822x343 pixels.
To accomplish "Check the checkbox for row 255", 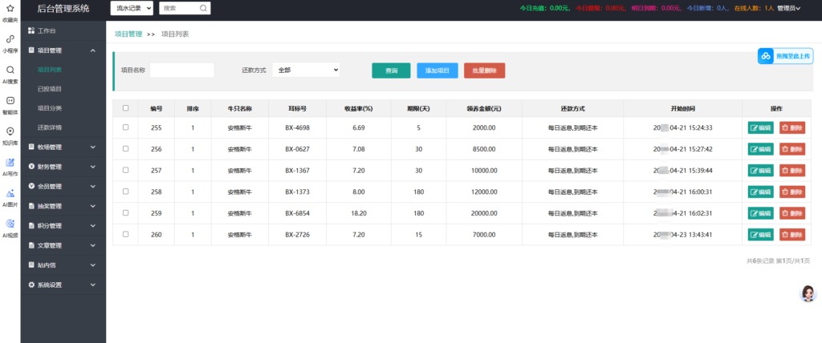I will point(125,127).
